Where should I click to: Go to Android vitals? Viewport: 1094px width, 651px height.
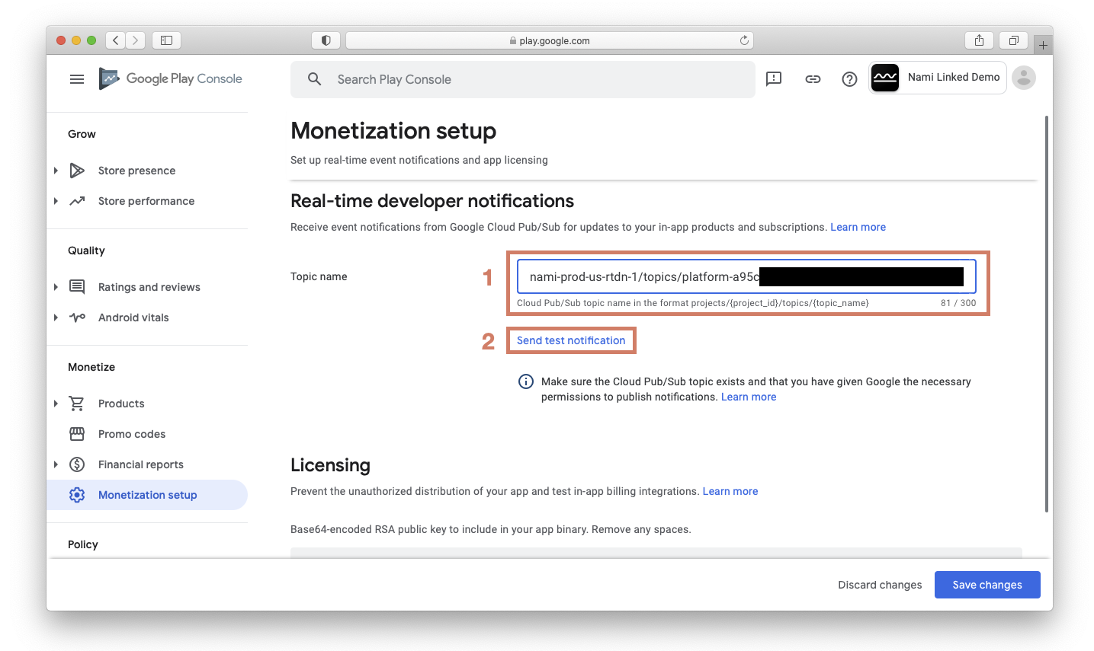coord(133,318)
